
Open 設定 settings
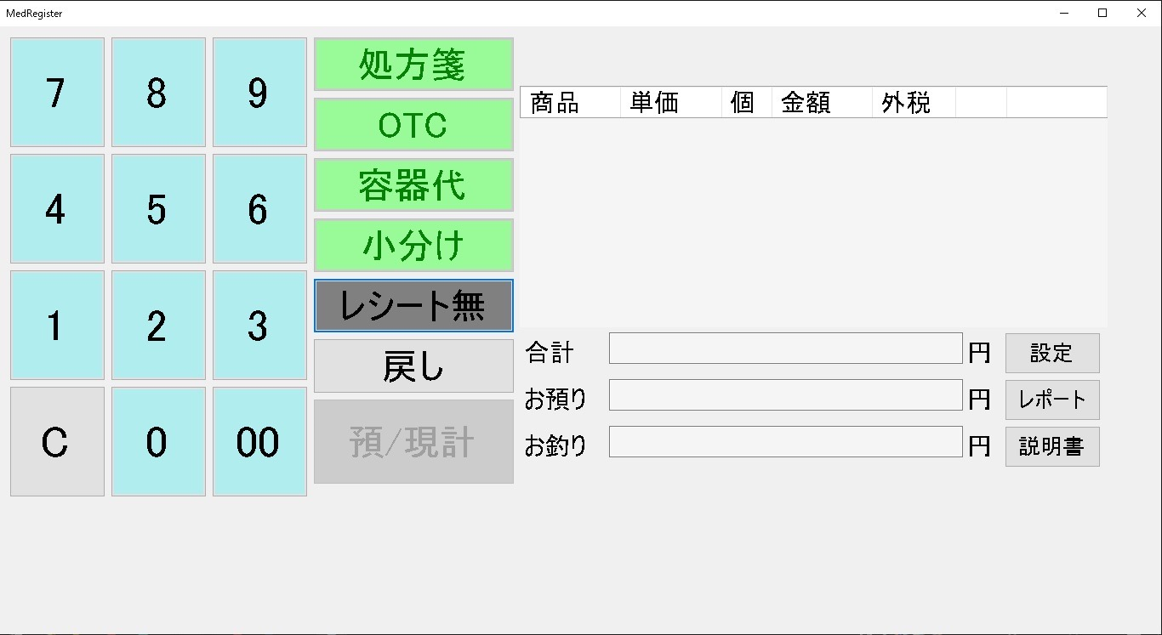pyautogui.click(x=1052, y=353)
